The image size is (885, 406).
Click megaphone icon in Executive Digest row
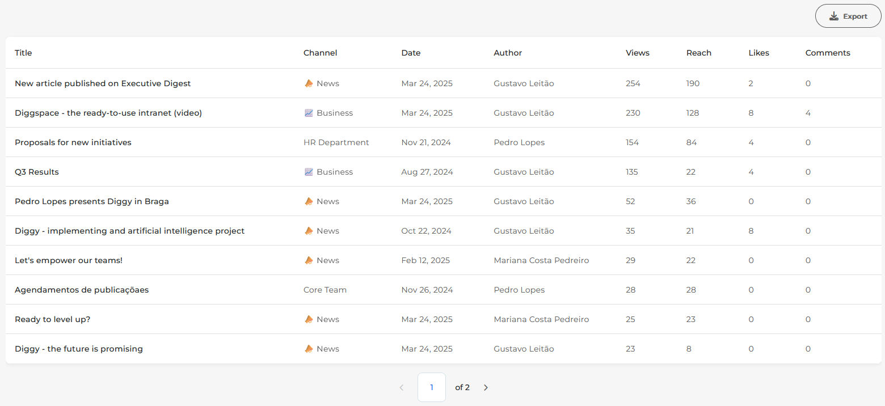(x=309, y=83)
